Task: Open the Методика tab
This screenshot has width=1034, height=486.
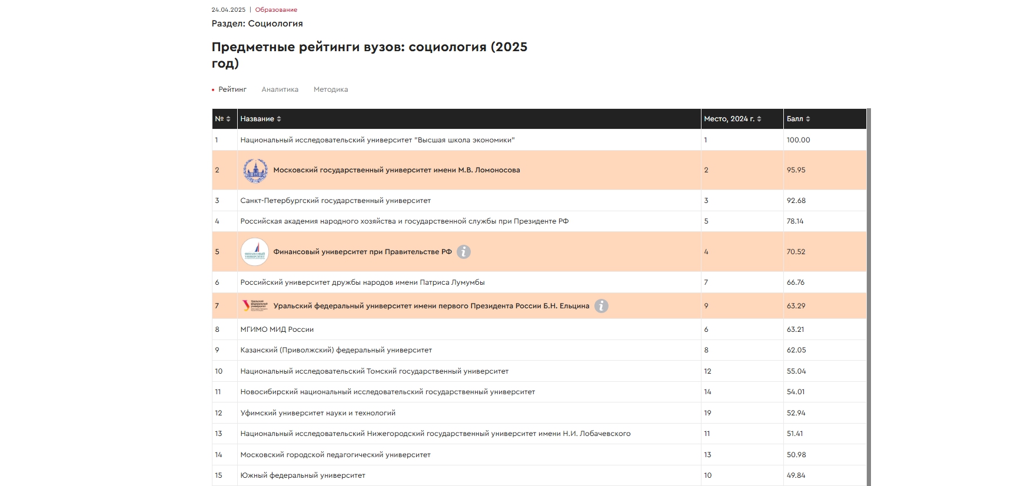Action: click(x=331, y=89)
